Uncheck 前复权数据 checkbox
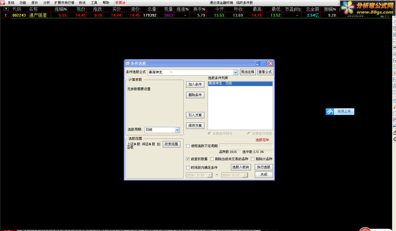 188,159
